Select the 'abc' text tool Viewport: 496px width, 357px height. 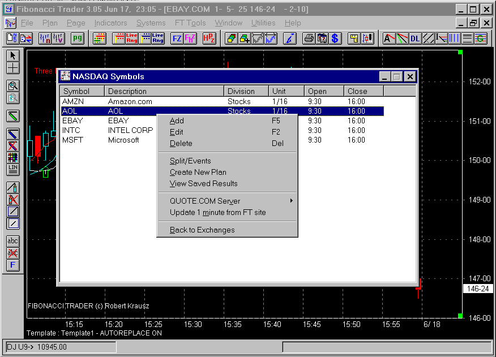(12, 240)
